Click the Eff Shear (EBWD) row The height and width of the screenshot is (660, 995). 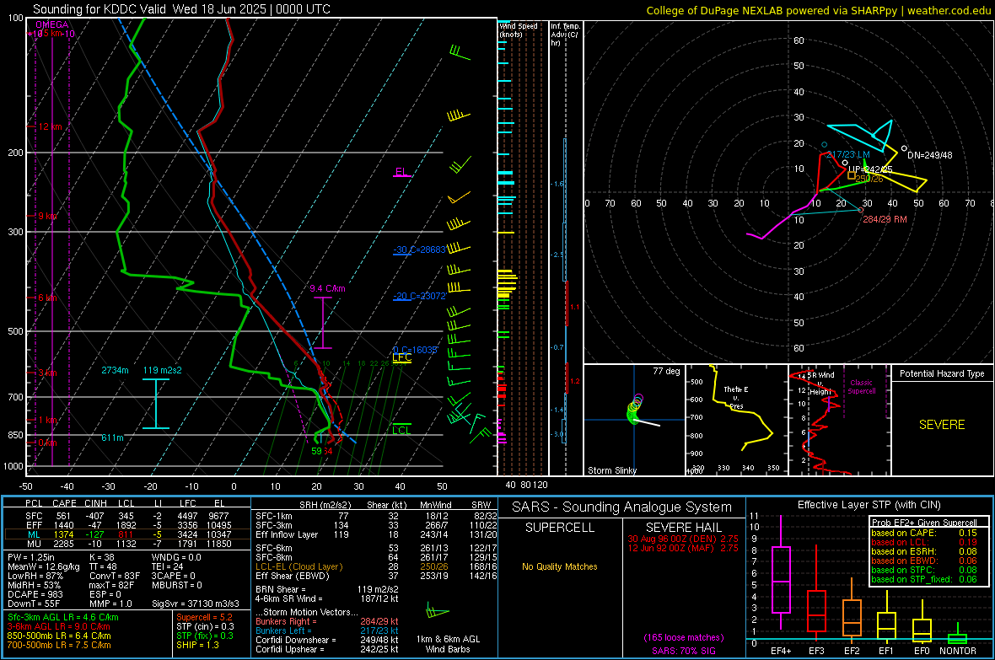[376, 576]
